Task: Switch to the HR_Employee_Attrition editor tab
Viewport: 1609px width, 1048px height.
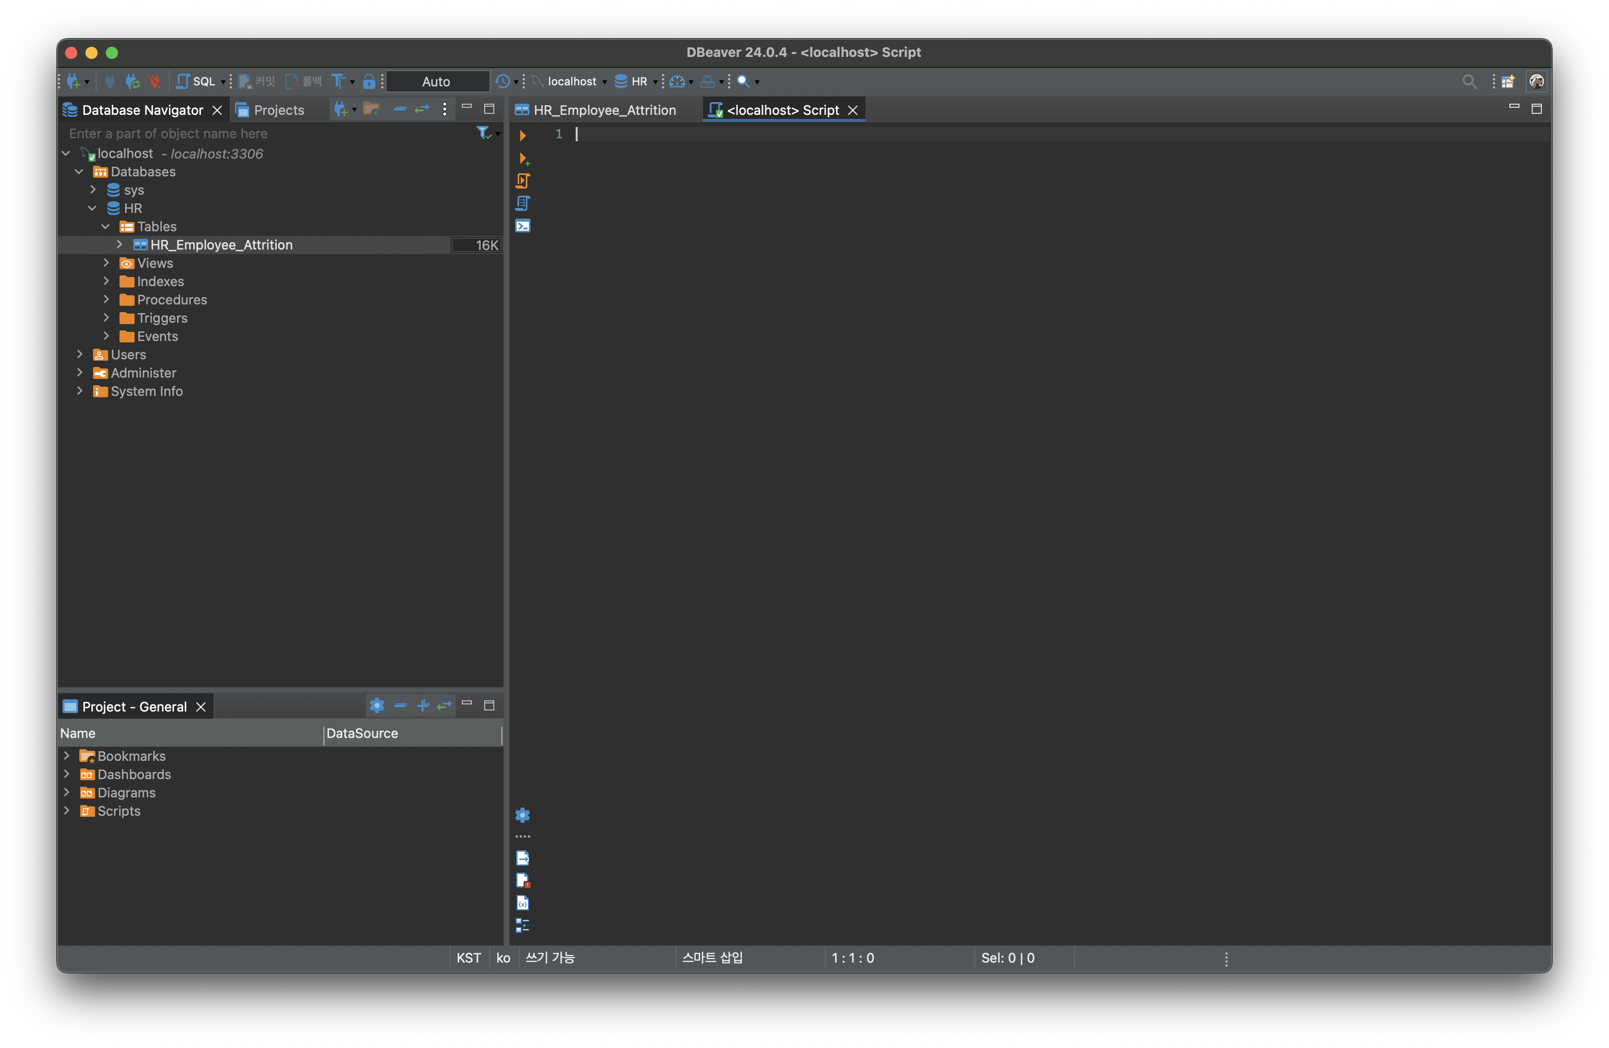Action: [x=604, y=110]
